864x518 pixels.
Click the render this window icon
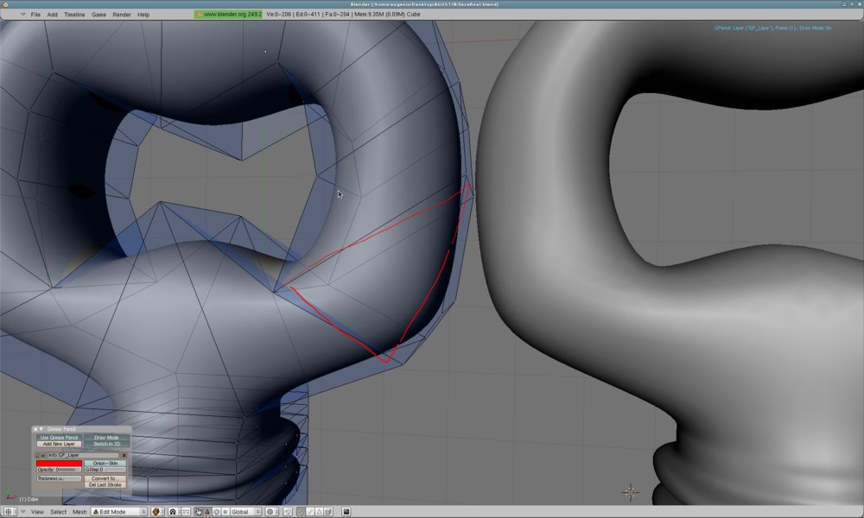tap(346, 512)
